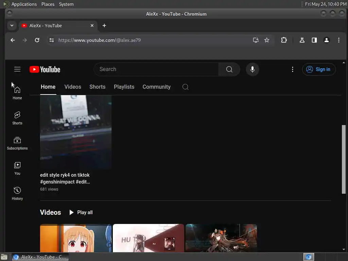Open the Applications menu

click(x=24, y=4)
